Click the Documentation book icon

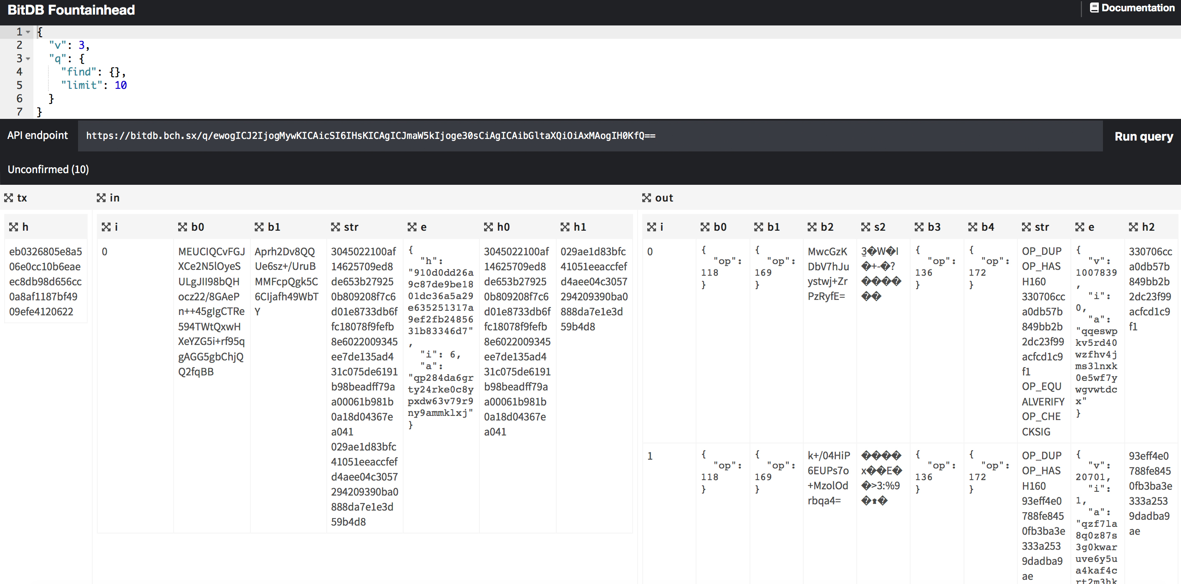click(x=1094, y=8)
